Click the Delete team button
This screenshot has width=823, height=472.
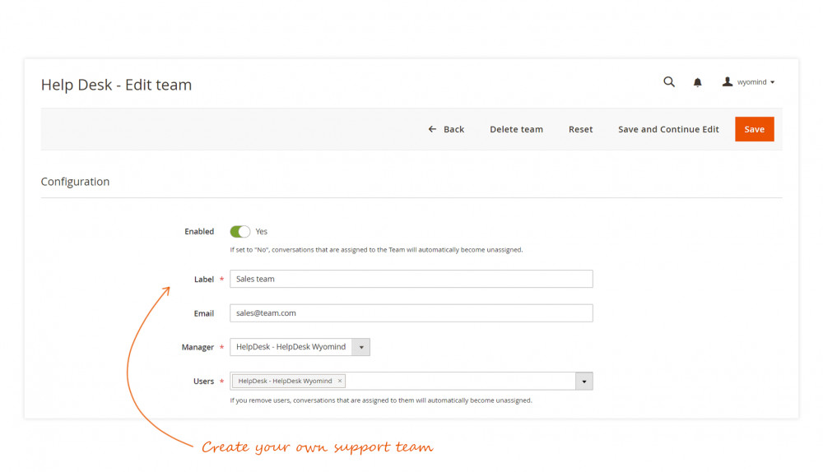pos(516,129)
